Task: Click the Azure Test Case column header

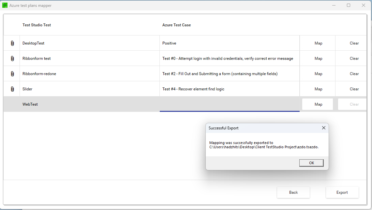Action: [x=176, y=25]
